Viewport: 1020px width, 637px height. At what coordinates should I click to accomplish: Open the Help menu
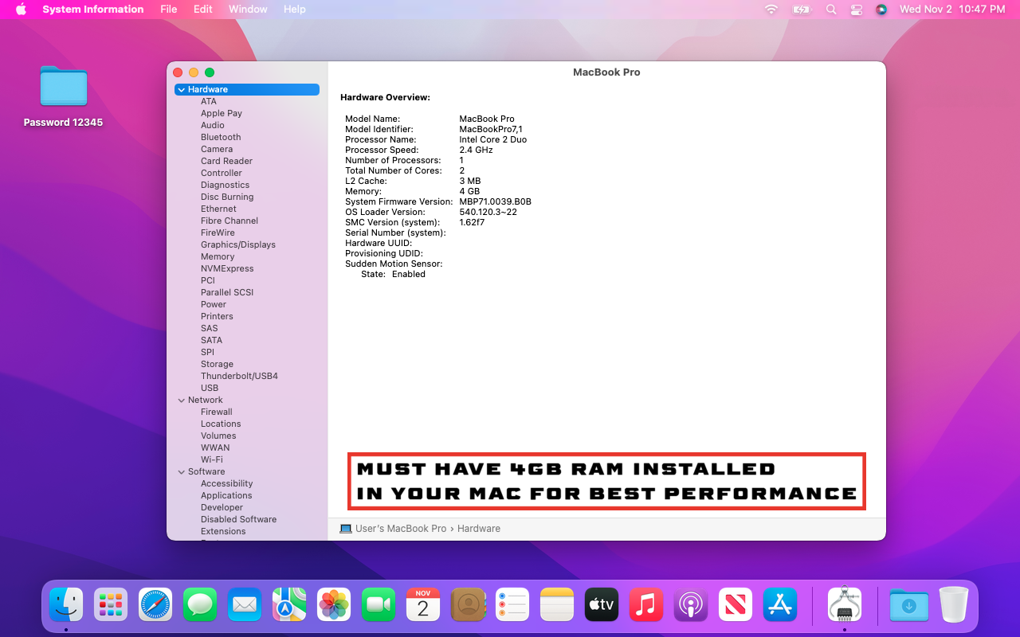(x=295, y=10)
